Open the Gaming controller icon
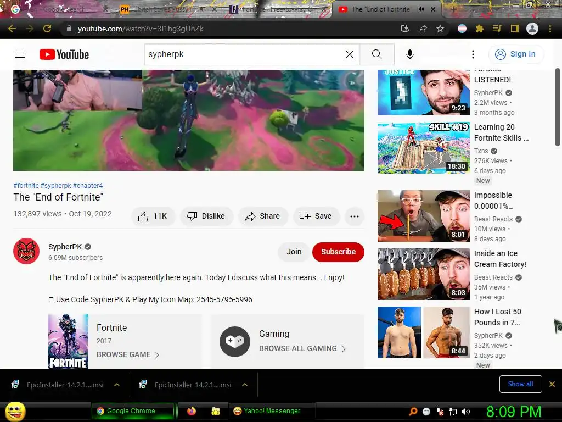 (235, 341)
